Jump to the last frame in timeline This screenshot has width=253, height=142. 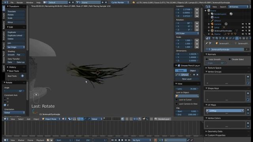(129, 140)
